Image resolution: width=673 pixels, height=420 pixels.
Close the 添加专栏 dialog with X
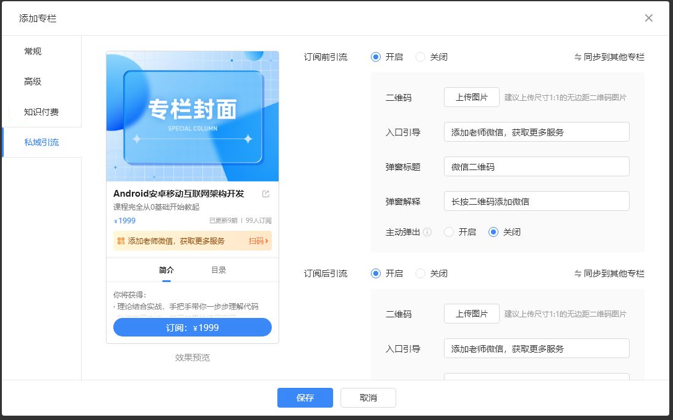648,18
